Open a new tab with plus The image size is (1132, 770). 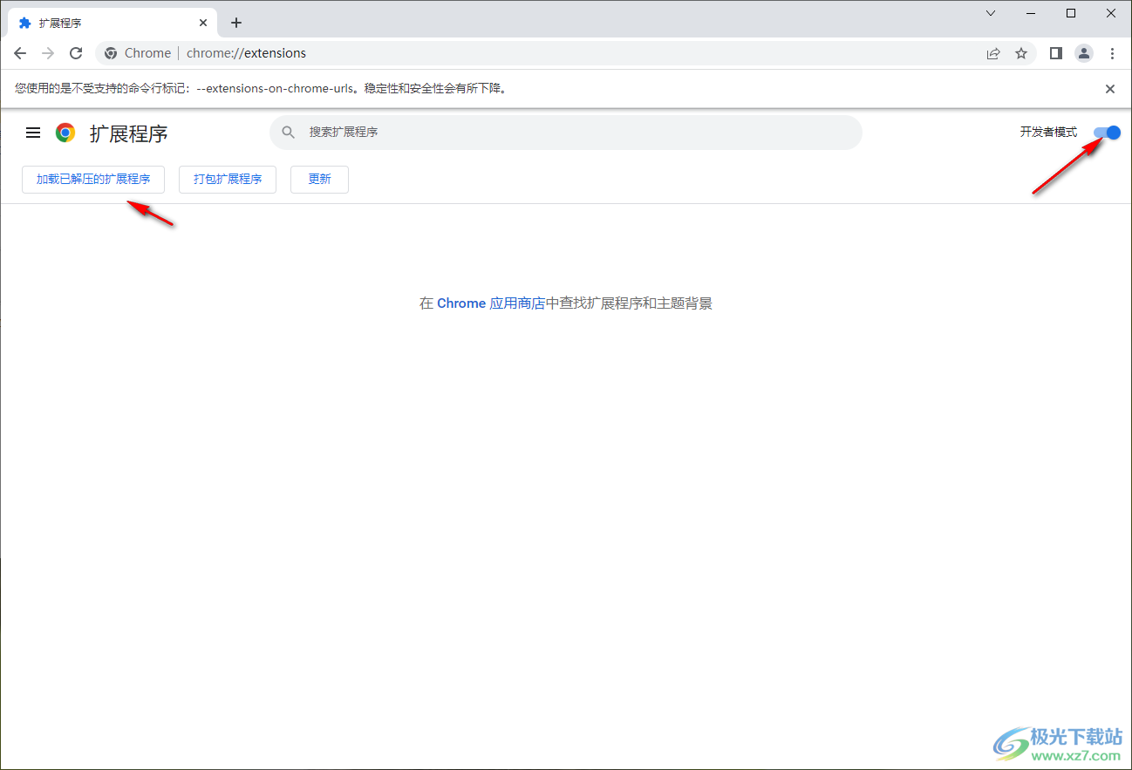[236, 23]
